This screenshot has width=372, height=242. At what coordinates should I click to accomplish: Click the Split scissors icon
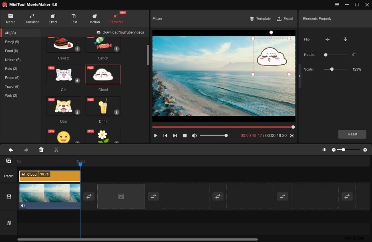pyautogui.click(x=56, y=150)
